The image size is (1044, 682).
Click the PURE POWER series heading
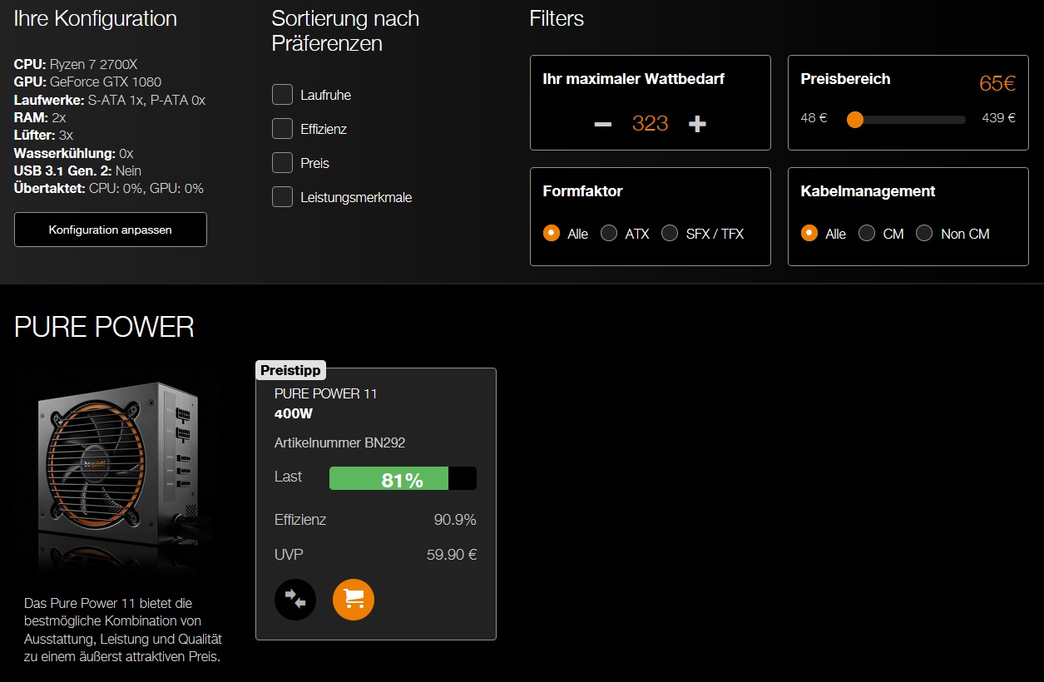104,327
